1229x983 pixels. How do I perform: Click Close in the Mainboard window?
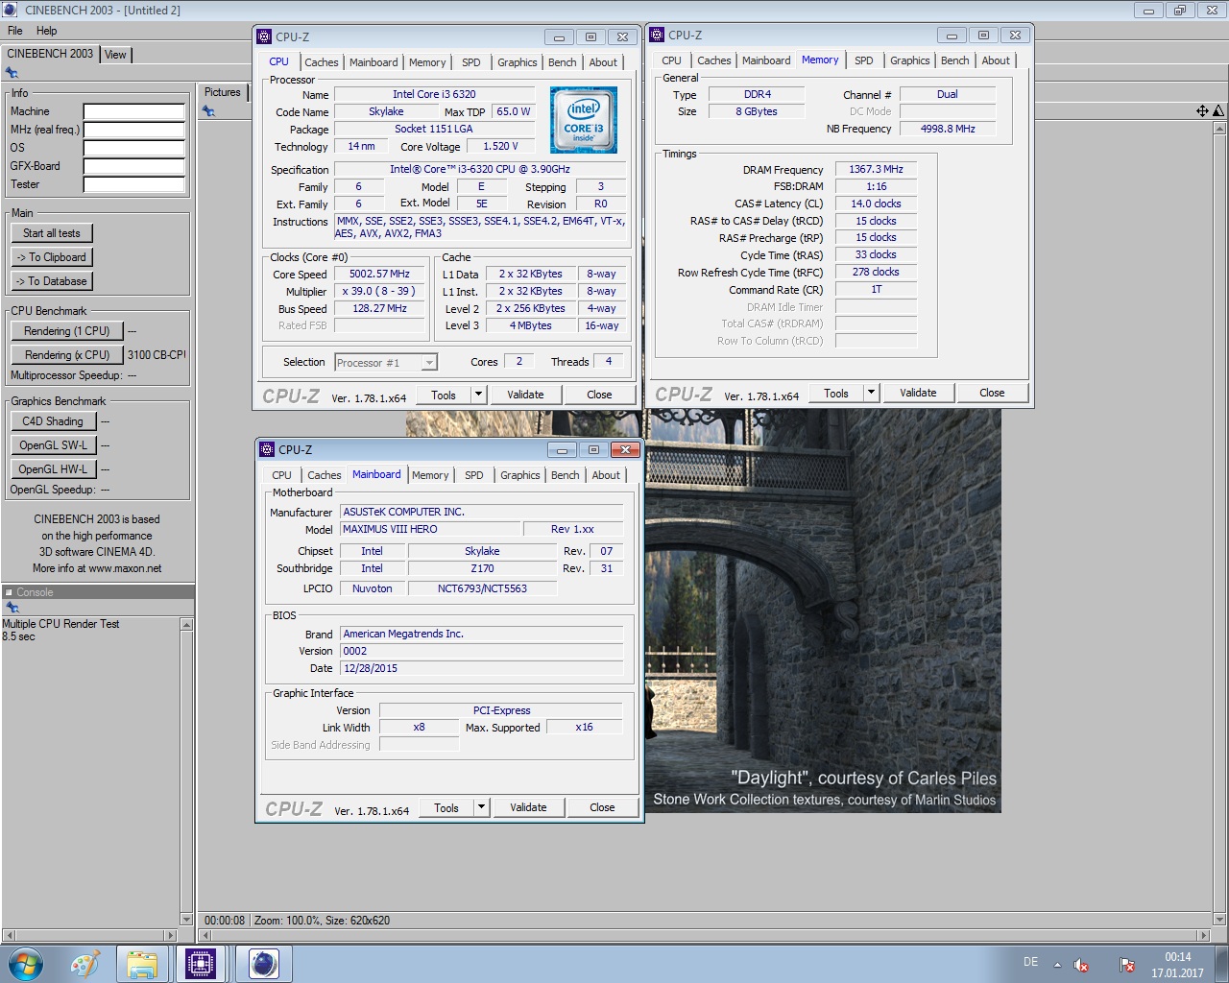[x=602, y=807]
